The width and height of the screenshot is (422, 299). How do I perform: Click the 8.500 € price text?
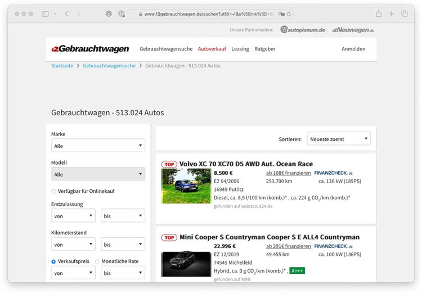(x=223, y=173)
